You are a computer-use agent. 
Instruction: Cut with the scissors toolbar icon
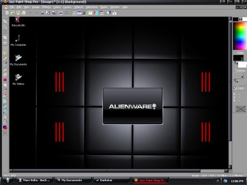click(42, 13)
